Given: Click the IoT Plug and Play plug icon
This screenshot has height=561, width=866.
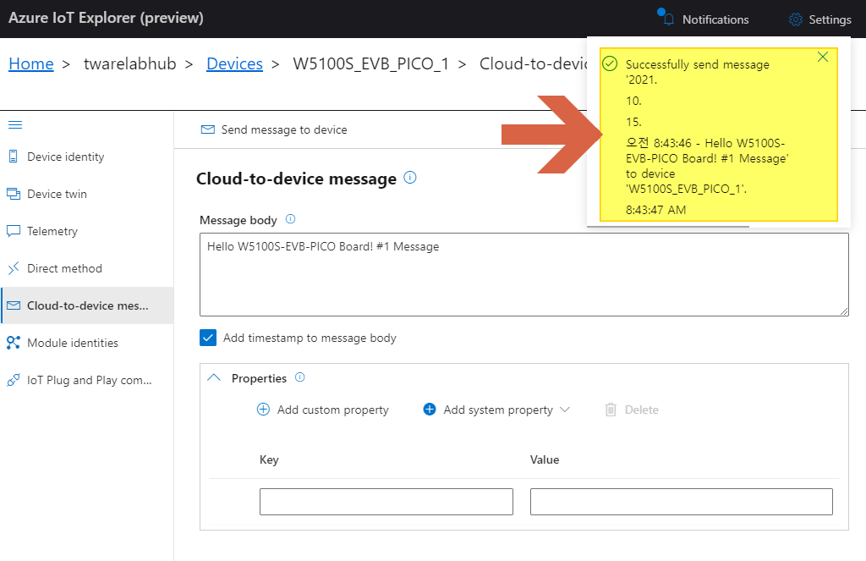Looking at the screenshot, I should coord(14,380).
